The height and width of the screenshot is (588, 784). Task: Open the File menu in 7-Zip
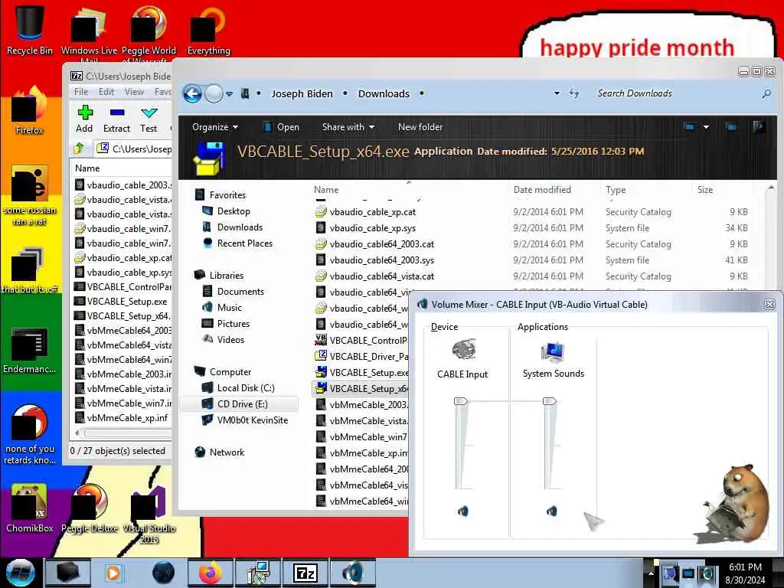(x=81, y=92)
